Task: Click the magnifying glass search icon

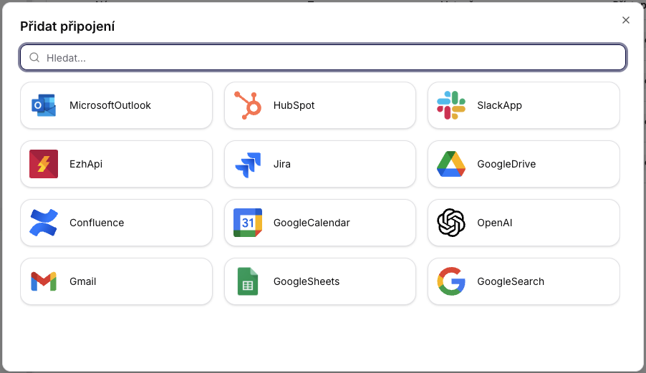Action: coord(34,57)
